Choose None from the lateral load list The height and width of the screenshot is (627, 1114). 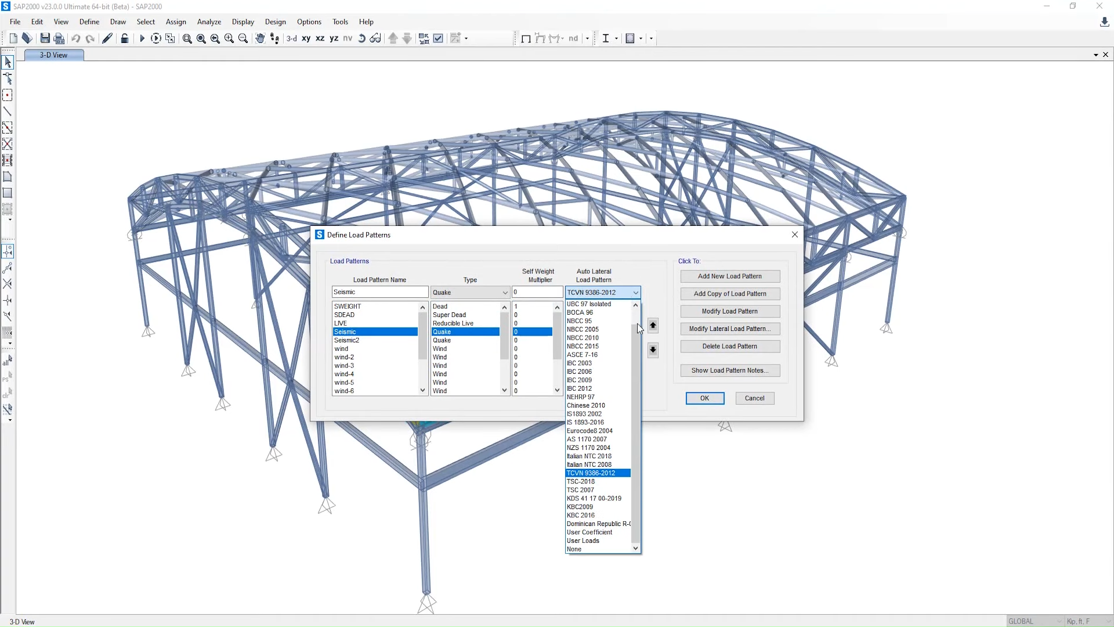coord(598,549)
